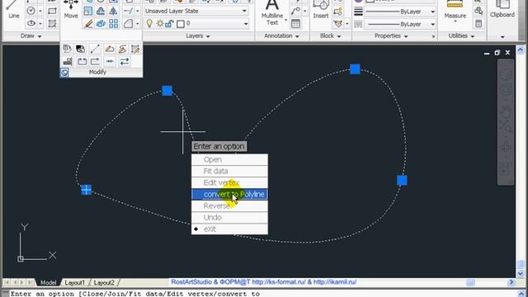Select the Rectangle draw tool

[52, 11]
